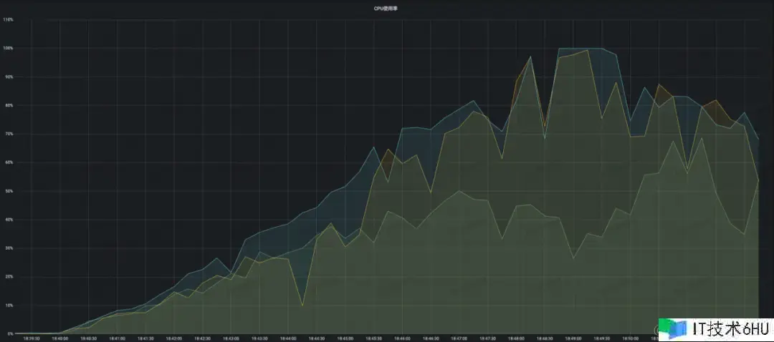Select the 90% y-axis tick label
Screen dimensions: 774x342
click(8, 77)
